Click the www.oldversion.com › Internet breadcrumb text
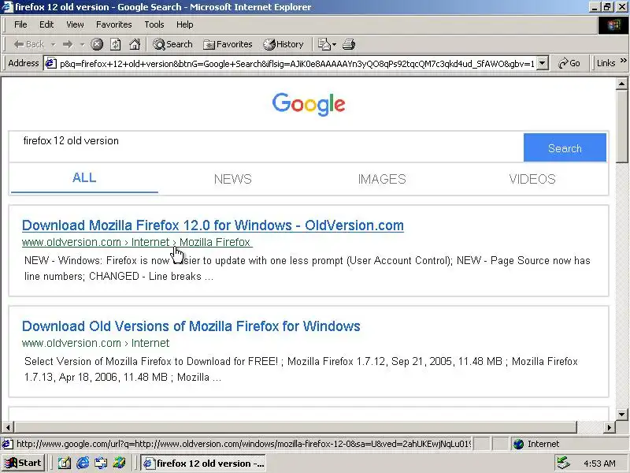Image resolution: width=630 pixels, height=473 pixels. coord(95,343)
